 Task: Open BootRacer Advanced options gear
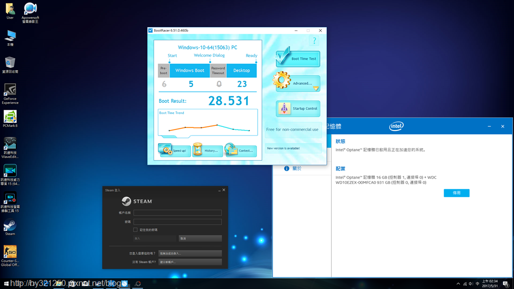point(298,83)
